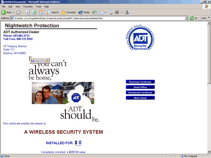Click the Back Home button
This screenshot has height=158, width=211.
pyautogui.click(x=140, y=98)
